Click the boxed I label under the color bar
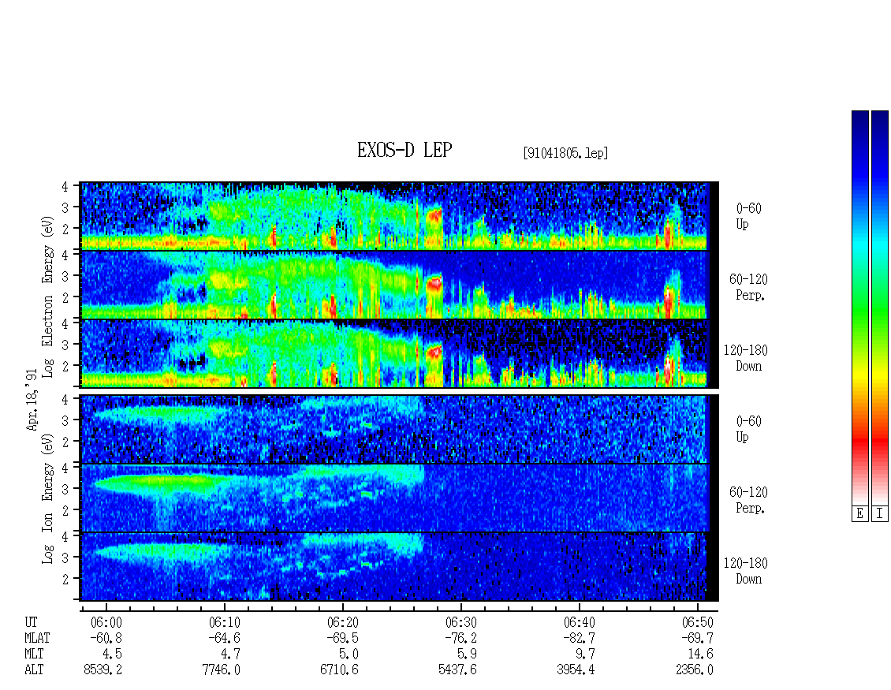This screenshot has height=690, width=891. [x=880, y=514]
